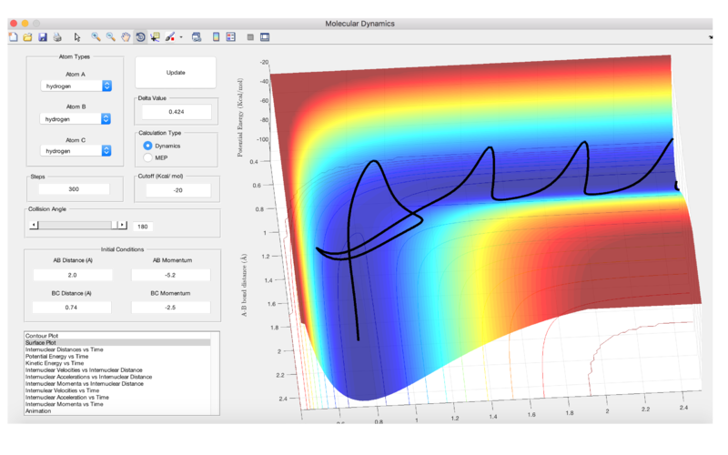
Task: Select Surface Plot in the list
Action: click(117, 343)
